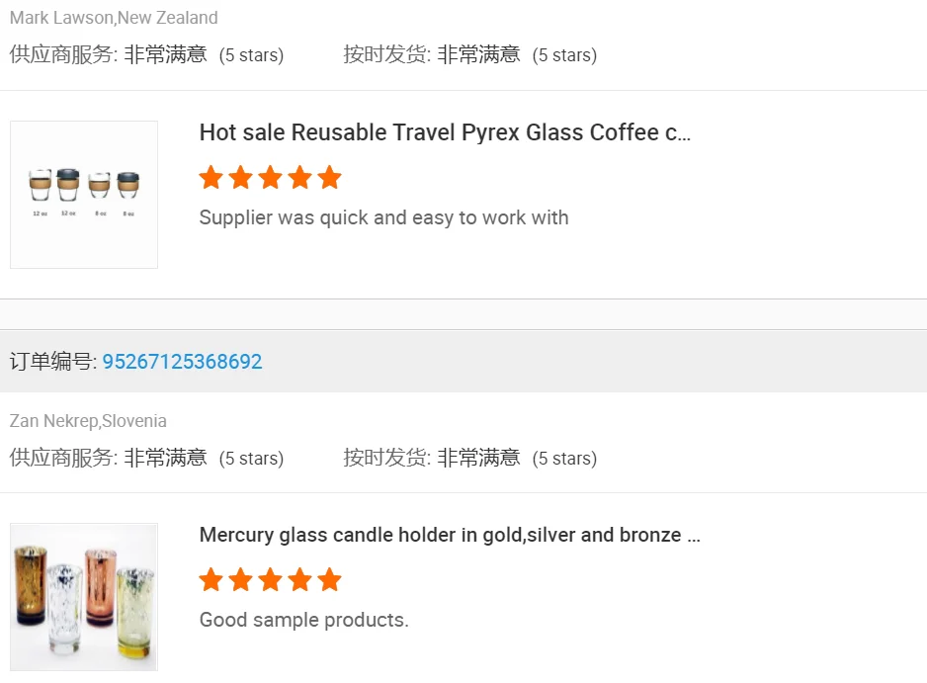Click second star of the coffee cup review
This screenshot has width=927, height=683.
tap(240, 178)
